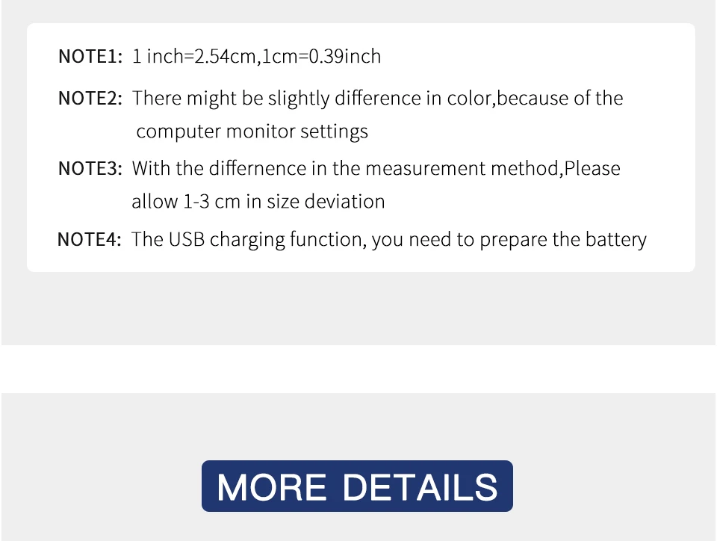Click the text 'computer monitor settings'
Image resolution: width=717 pixels, height=541 pixels.
pos(252,132)
